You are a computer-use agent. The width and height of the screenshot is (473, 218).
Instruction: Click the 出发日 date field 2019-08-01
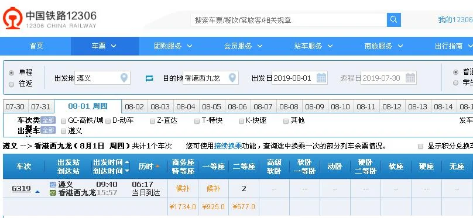pos(300,78)
